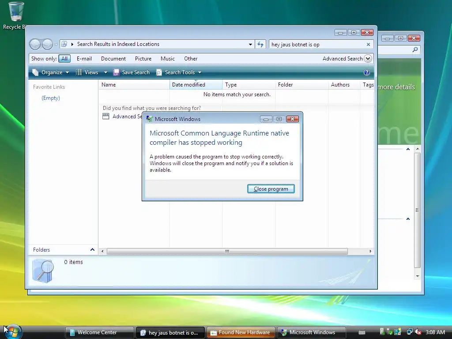The image size is (452, 339).
Task: Collapse upper section chevron in Welcome Center
Action: tap(408, 149)
